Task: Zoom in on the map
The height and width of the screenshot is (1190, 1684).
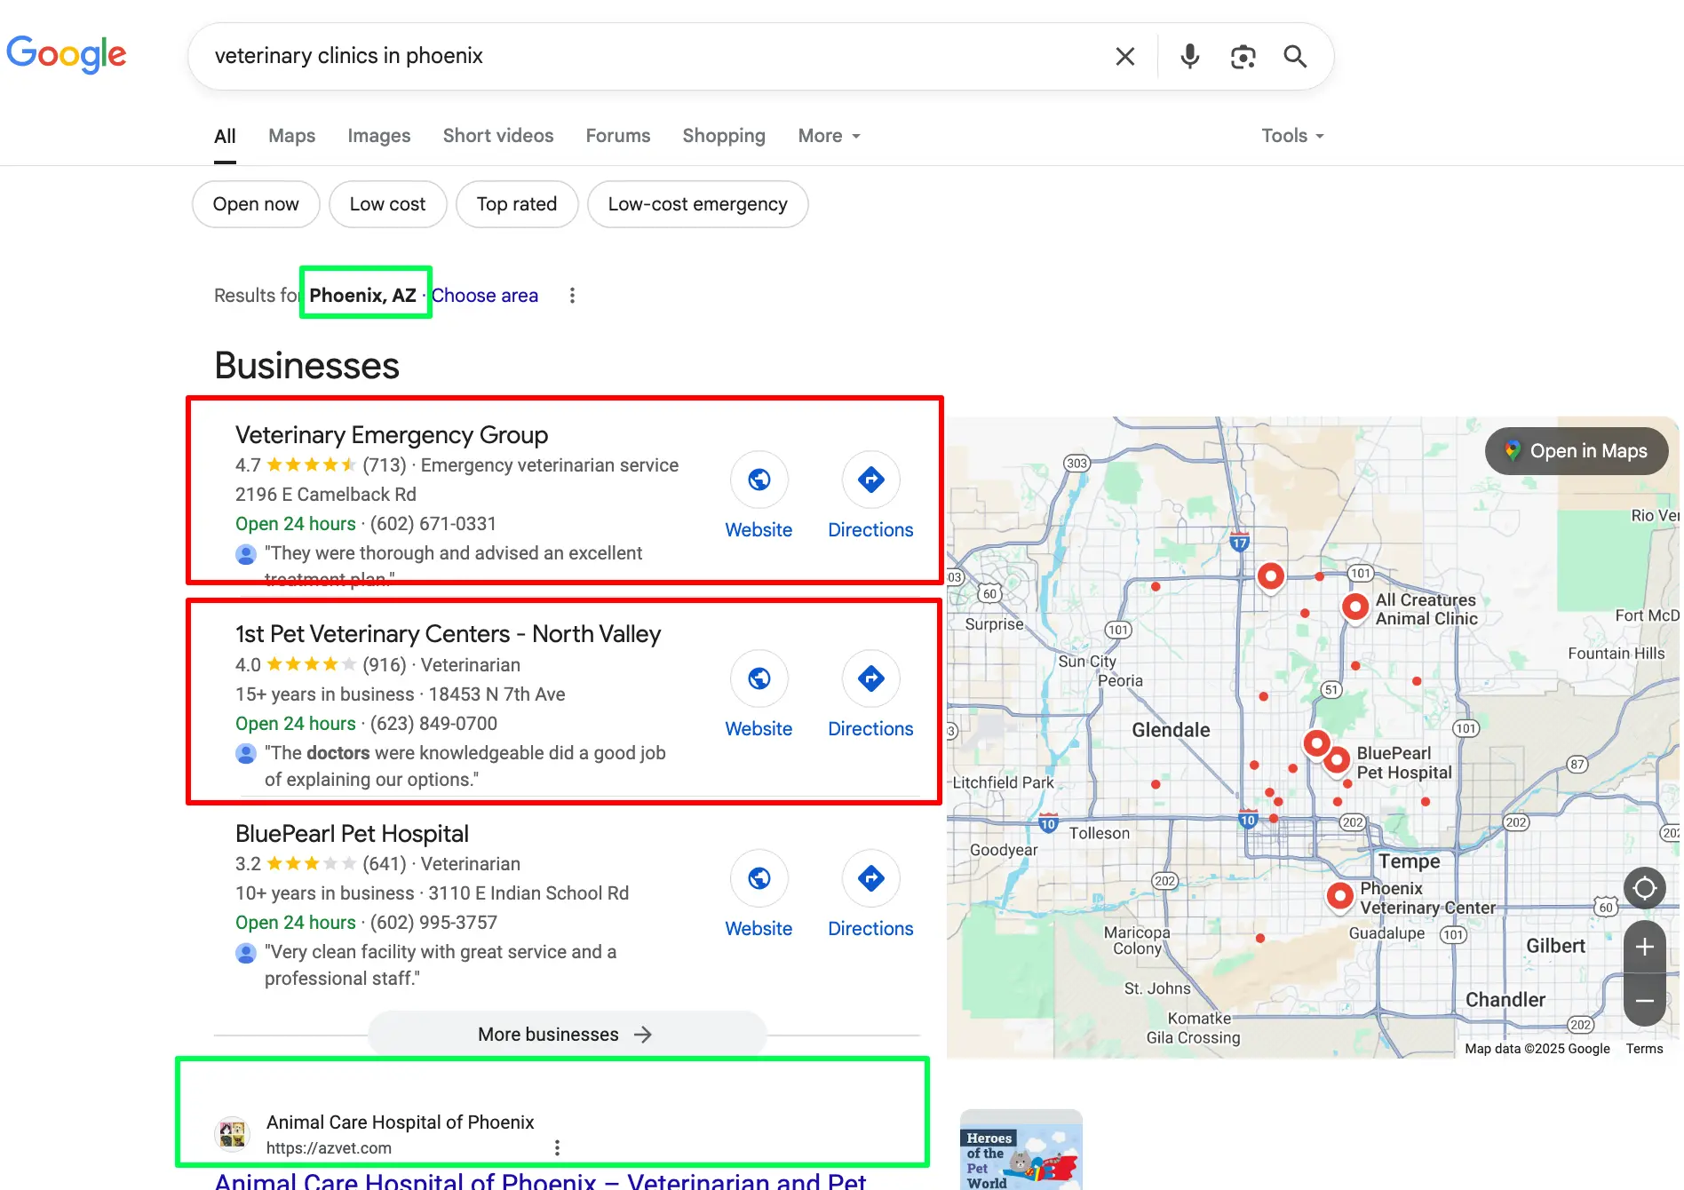Action: (1644, 947)
